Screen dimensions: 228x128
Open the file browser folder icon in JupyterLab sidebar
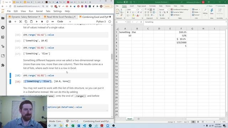(3, 18)
